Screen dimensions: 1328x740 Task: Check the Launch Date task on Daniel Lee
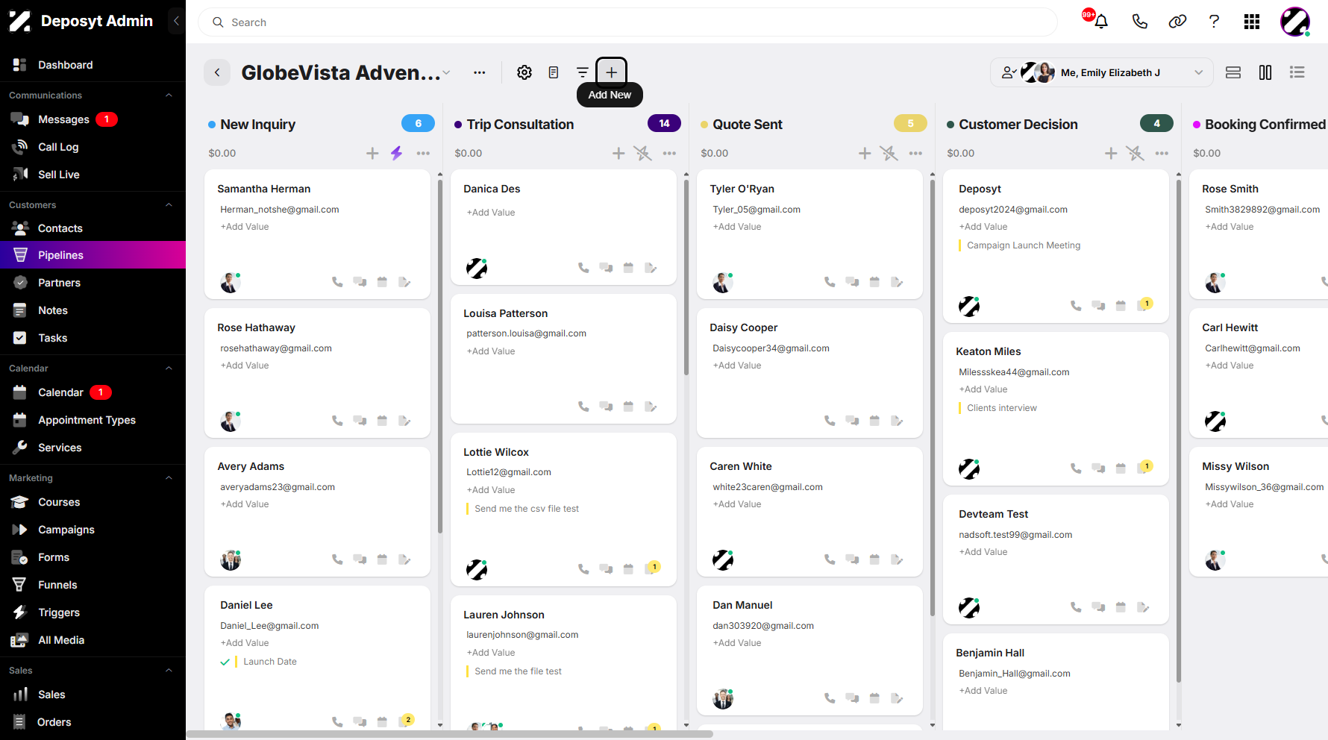coord(225,662)
